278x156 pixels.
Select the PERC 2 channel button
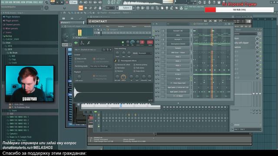coord(178,61)
